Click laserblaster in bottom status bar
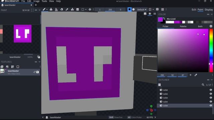Viewport: 214px width, 120px height. [56, 117]
